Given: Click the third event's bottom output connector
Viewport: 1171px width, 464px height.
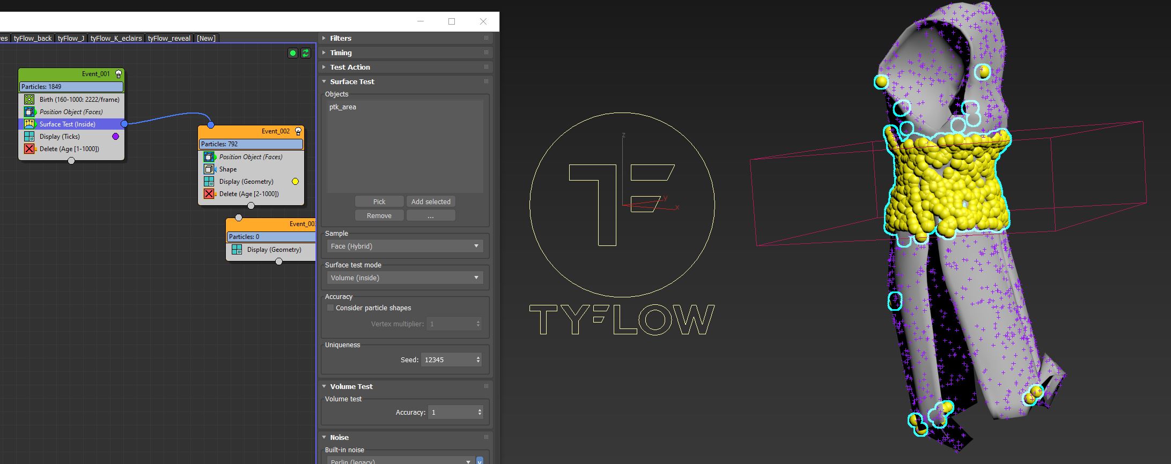Looking at the screenshot, I should (x=279, y=261).
